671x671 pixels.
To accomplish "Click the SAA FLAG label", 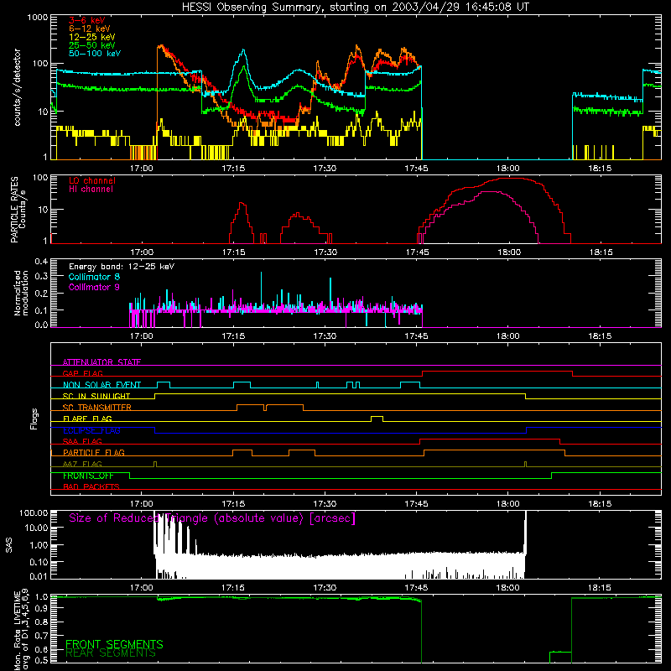I will [82, 441].
